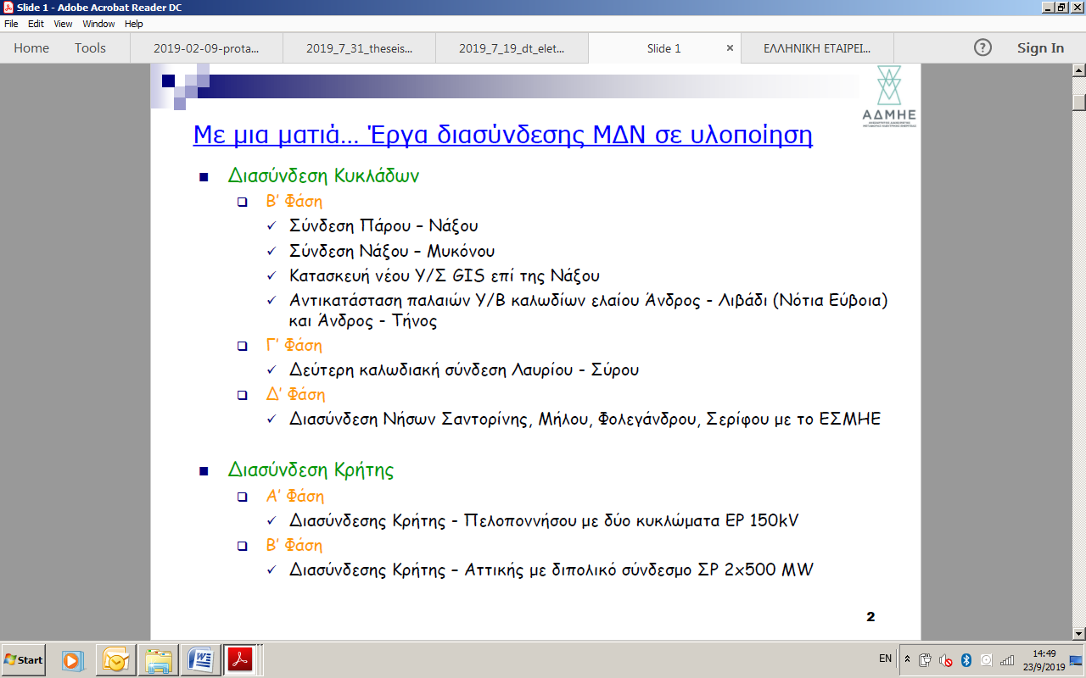Click the Αντικατάσταση παλαιών Υ/Β καλωδίων line
Viewport: 1086px width, 678px height.
coord(588,311)
